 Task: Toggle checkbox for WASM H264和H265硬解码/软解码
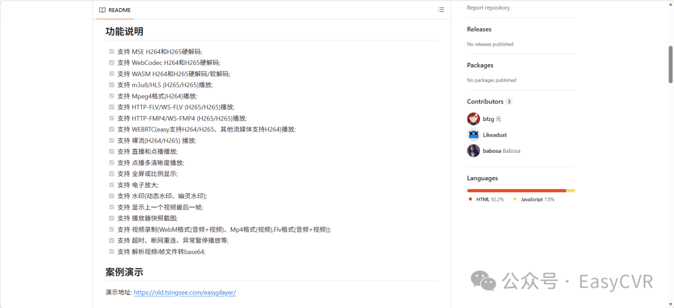point(111,74)
